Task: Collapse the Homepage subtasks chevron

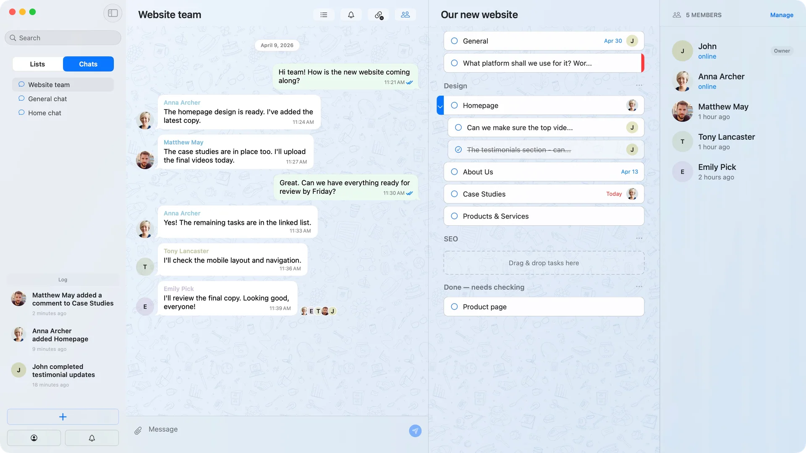Action: (x=440, y=106)
